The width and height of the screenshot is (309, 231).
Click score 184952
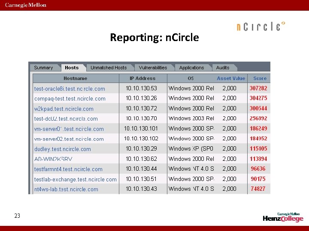(x=258, y=139)
